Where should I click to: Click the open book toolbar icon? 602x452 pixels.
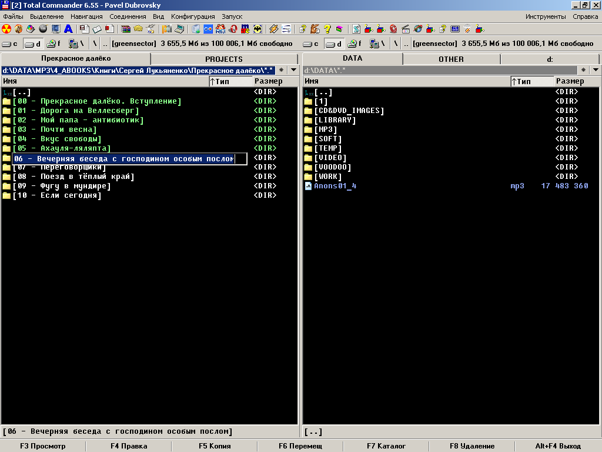point(97,29)
